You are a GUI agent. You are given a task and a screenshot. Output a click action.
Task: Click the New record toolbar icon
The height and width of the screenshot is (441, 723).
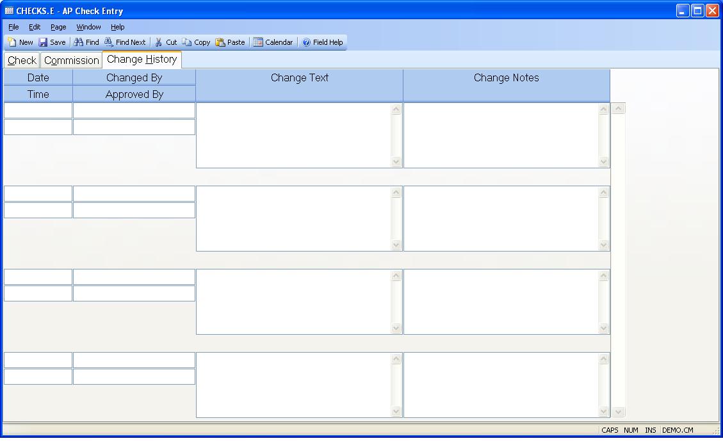pos(12,42)
